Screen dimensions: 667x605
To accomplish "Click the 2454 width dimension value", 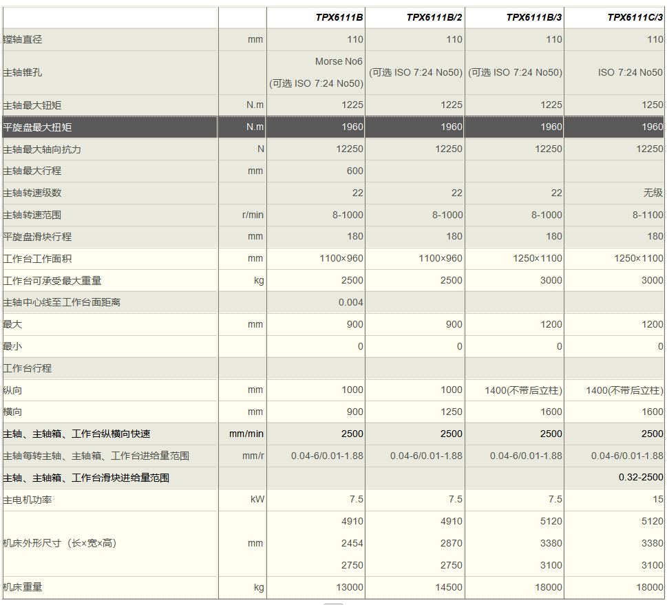I will coord(352,543).
